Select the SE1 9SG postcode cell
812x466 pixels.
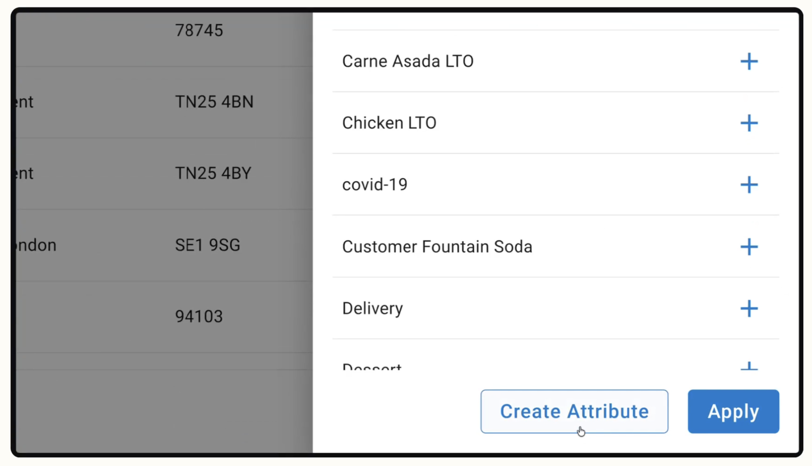[208, 245]
